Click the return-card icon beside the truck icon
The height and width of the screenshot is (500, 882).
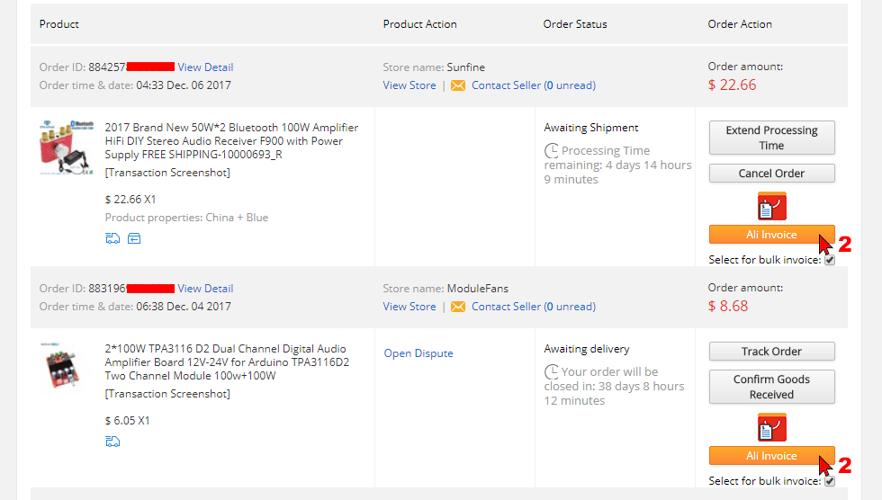click(x=134, y=238)
